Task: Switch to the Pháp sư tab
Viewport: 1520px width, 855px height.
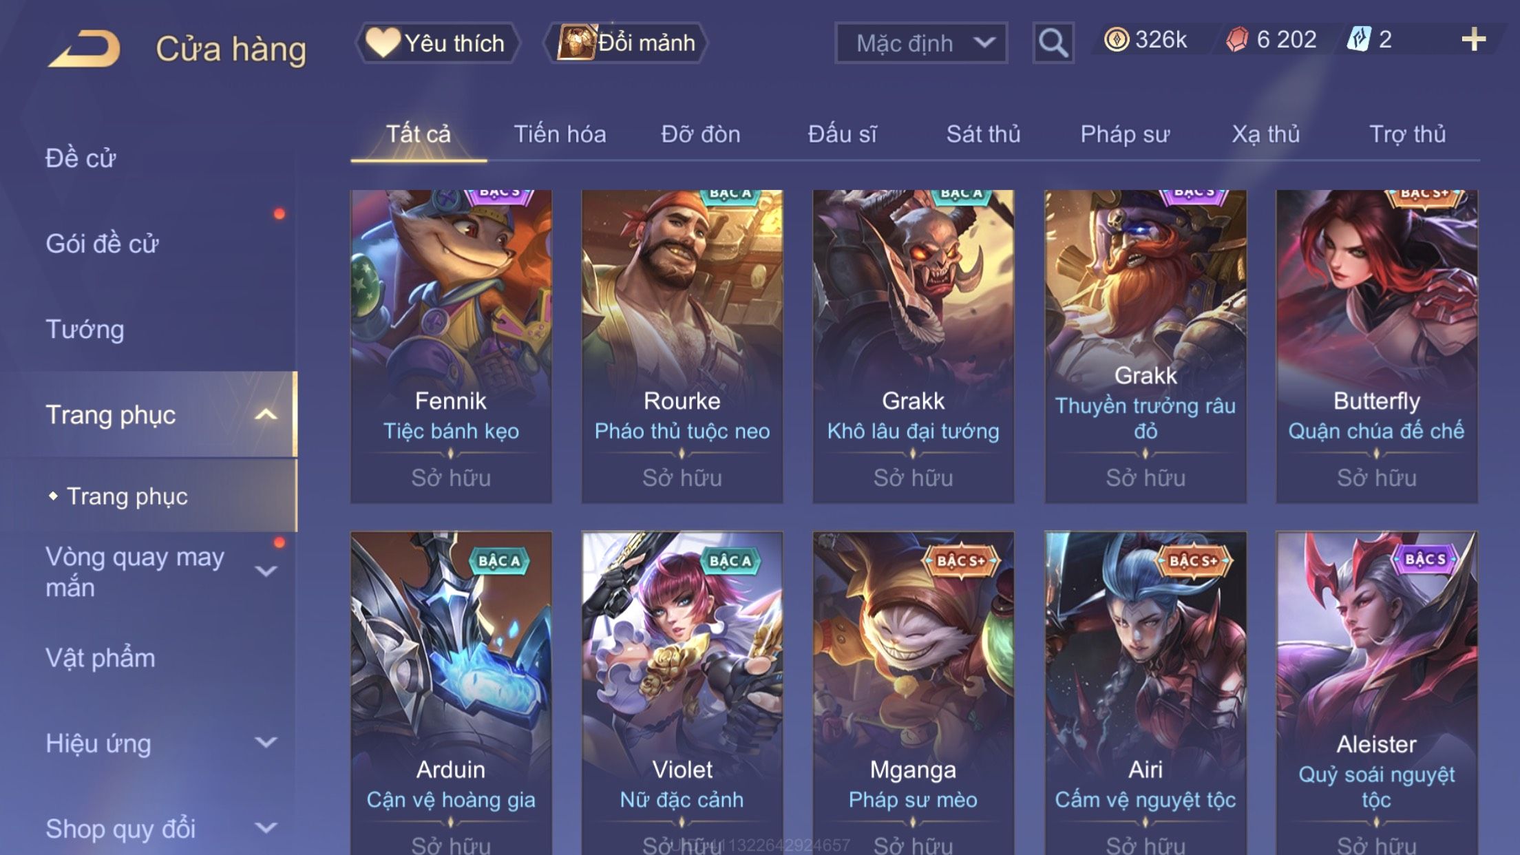Action: [1125, 134]
